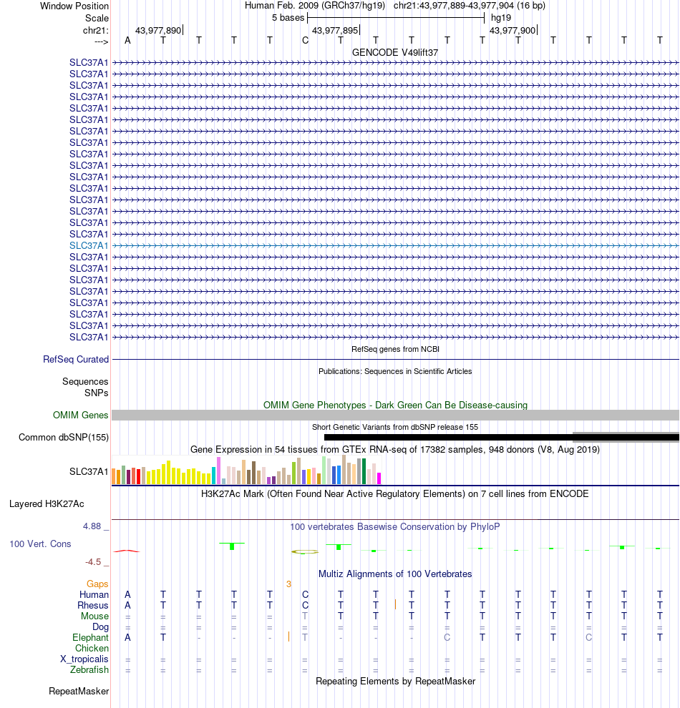The width and height of the screenshot is (680, 708).
Task: Click the SNPs track label
Action: coord(96,393)
